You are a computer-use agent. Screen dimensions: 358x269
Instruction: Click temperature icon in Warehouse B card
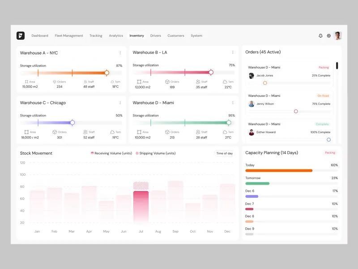[225, 82]
